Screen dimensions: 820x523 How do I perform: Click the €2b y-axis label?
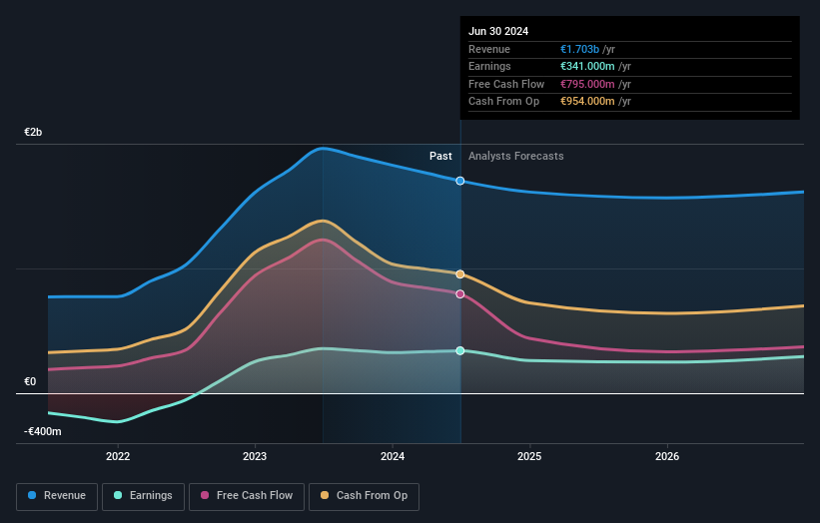point(33,132)
